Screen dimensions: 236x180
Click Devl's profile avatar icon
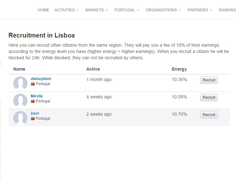click(x=20, y=118)
